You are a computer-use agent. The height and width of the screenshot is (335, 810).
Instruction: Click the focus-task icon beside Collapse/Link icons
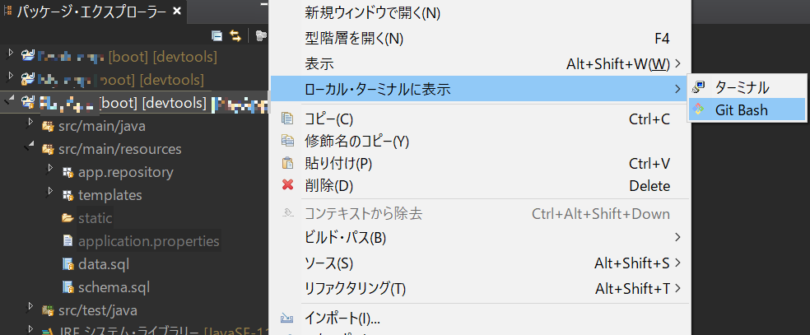coord(261,35)
